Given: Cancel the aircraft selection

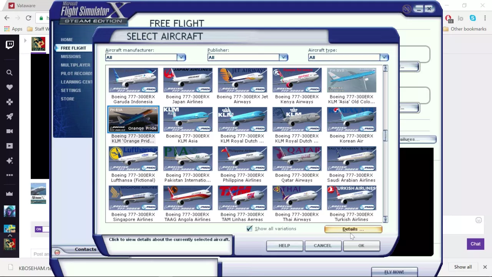Looking at the screenshot, I should point(322,245).
